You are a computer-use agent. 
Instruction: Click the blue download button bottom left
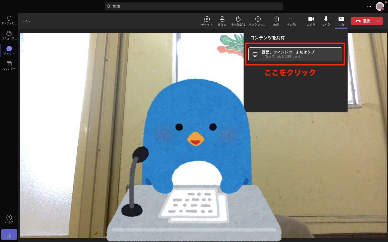[9, 234]
